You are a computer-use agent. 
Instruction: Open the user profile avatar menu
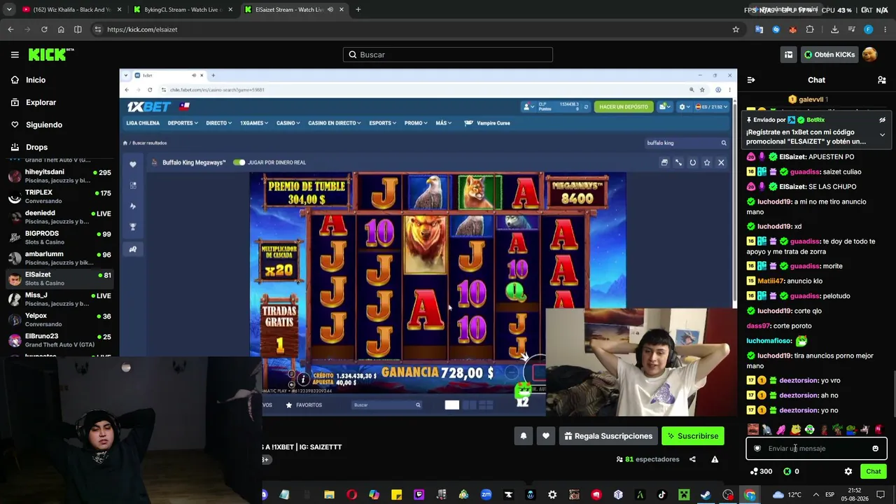[x=869, y=55]
